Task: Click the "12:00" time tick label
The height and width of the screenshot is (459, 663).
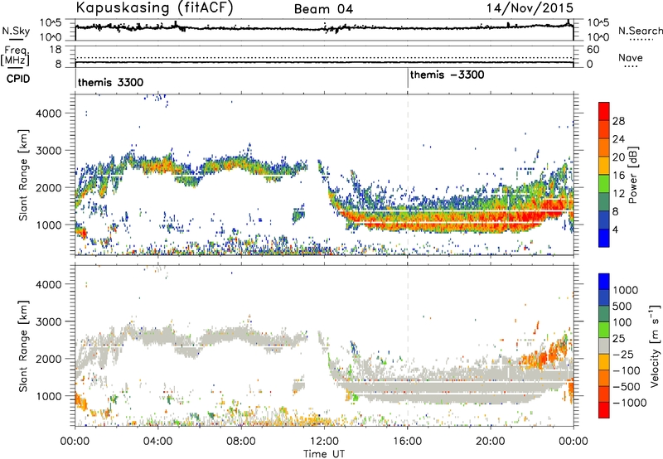Action: click(x=324, y=441)
